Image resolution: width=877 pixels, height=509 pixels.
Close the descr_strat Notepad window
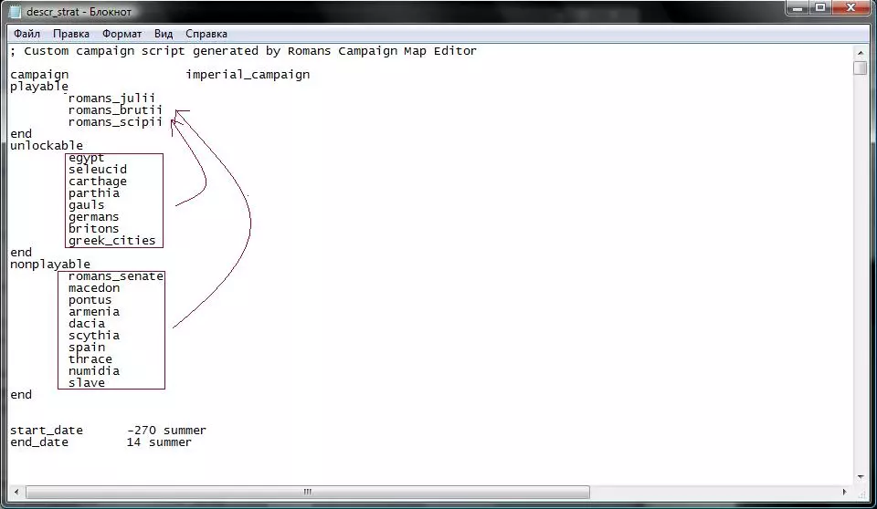pyautogui.click(x=851, y=8)
